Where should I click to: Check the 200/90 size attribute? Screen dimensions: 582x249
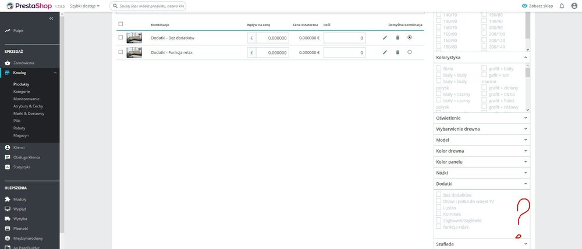[484, 27]
